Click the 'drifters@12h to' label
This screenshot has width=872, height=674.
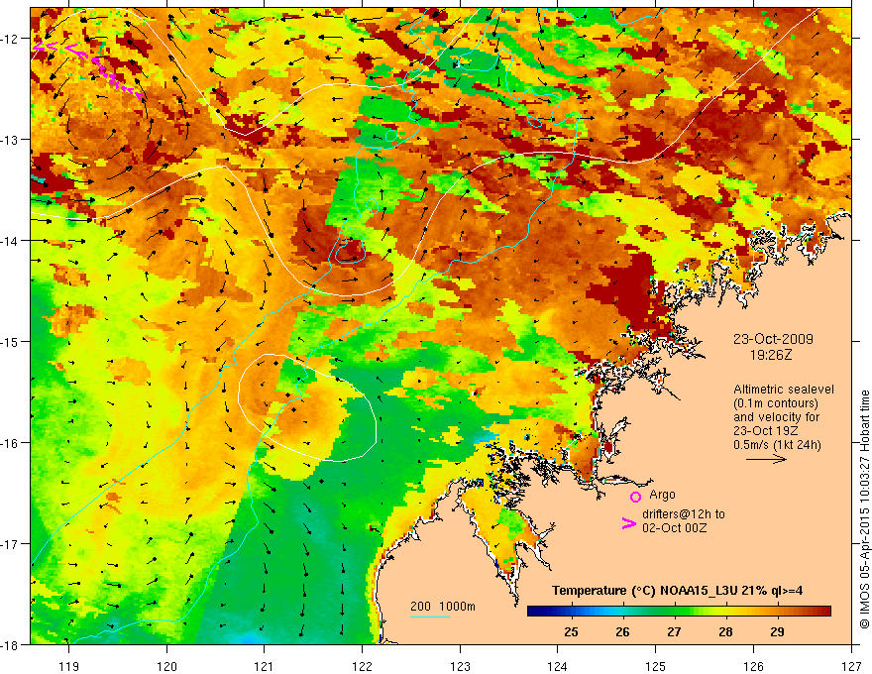point(684,513)
